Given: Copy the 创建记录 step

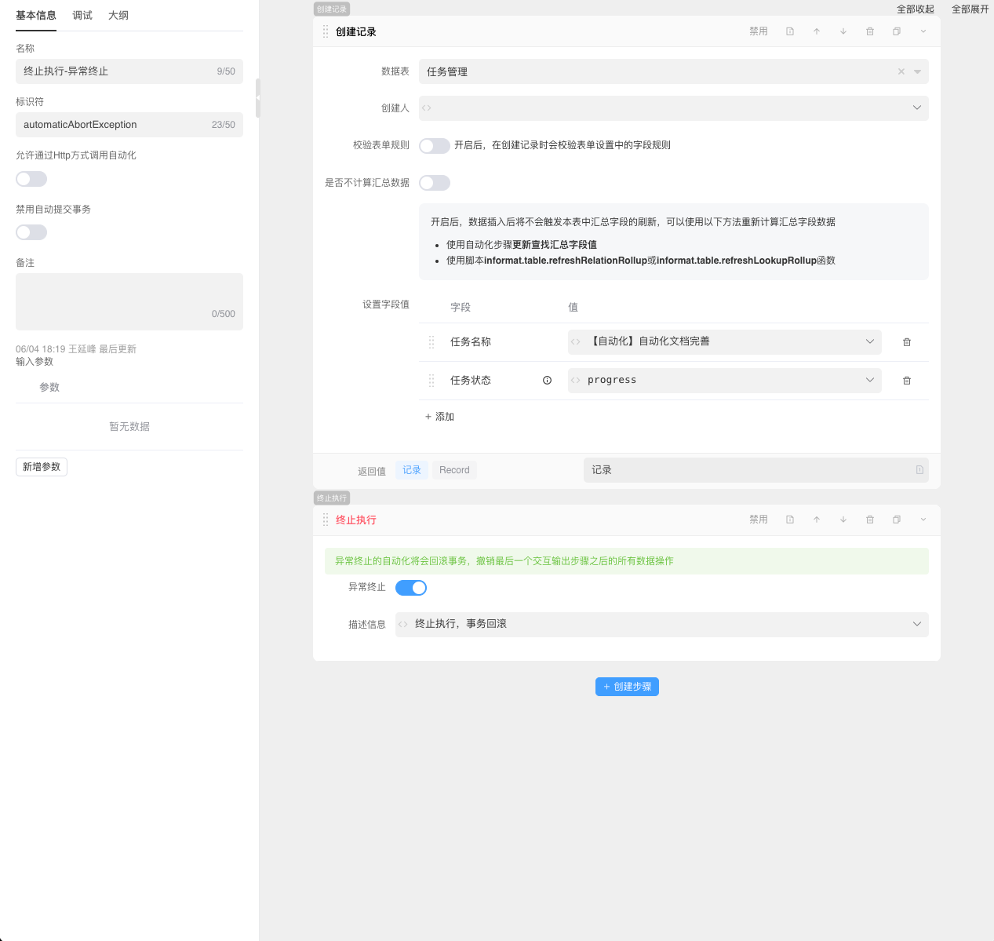Looking at the screenshot, I should click(x=897, y=31).
